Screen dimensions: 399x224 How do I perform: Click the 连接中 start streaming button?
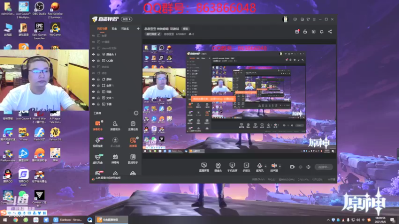click(323, 167)
